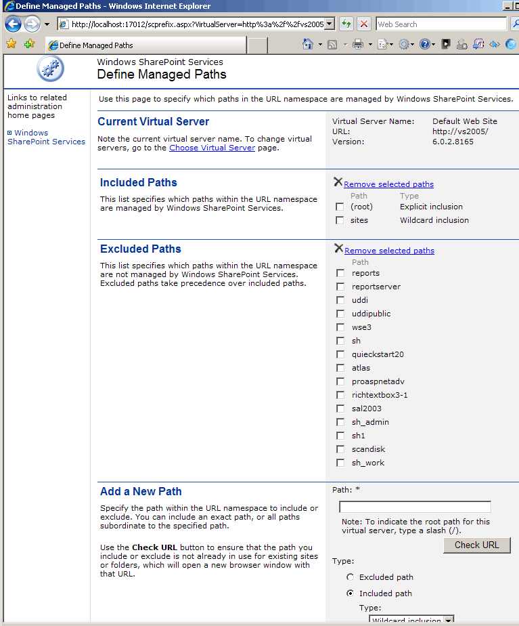This screenshot has height=626, width=519.
Task: Expand the Feeds dropdown arrow
Action: point(345,44)
